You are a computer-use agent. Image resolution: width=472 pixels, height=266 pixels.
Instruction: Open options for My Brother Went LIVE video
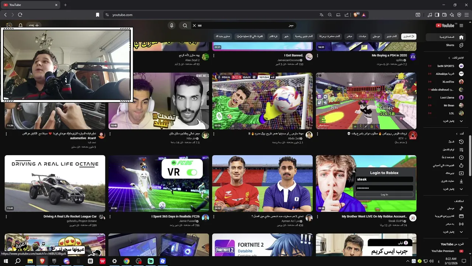click(x=317, y=216)
